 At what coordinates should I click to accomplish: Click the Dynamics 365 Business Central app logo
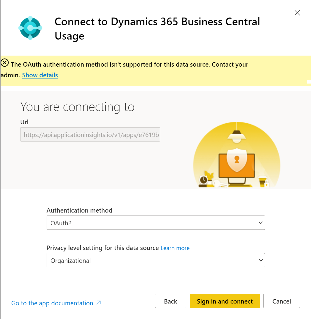(x=30, y=28)
